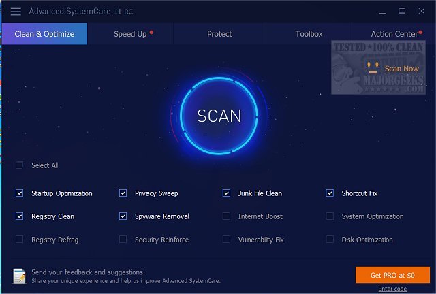Screen dimensions: 436x294
Task: Tick the Registry Defrag checkbox
Action: 19,240
